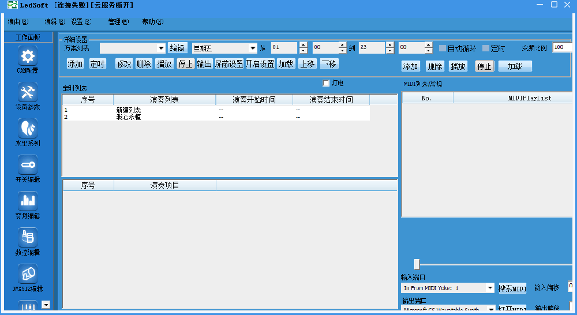
Task: Toggle the 灯电 checkbox
Action: [326, 84]
